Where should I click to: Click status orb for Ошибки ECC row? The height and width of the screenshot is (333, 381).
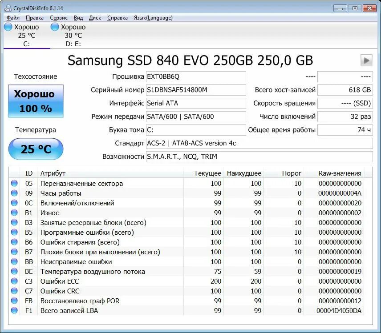click(x=14, y=281)
